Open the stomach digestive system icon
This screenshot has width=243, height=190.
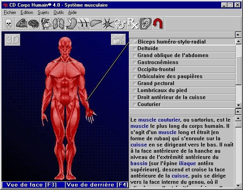click(x=71, y=24)
